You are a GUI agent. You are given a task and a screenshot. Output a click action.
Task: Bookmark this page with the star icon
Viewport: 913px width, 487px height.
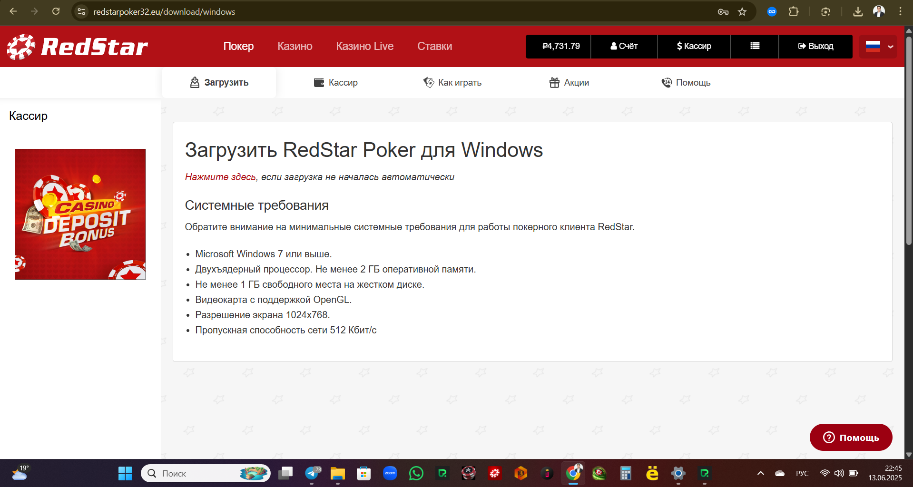coord(742,12)
